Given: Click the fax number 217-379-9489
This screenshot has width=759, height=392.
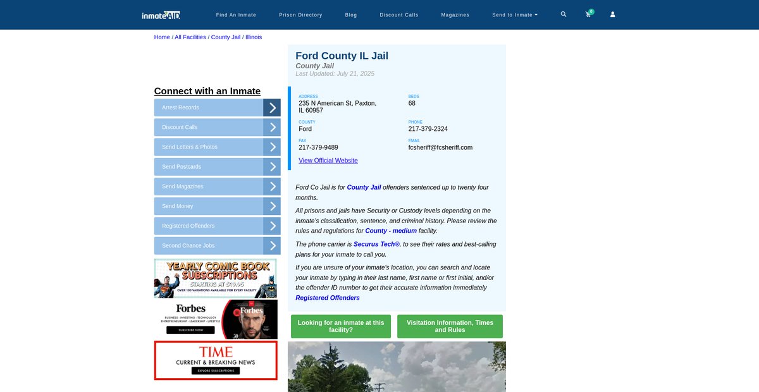Looking at the screenshot, I should pos(318,147).
